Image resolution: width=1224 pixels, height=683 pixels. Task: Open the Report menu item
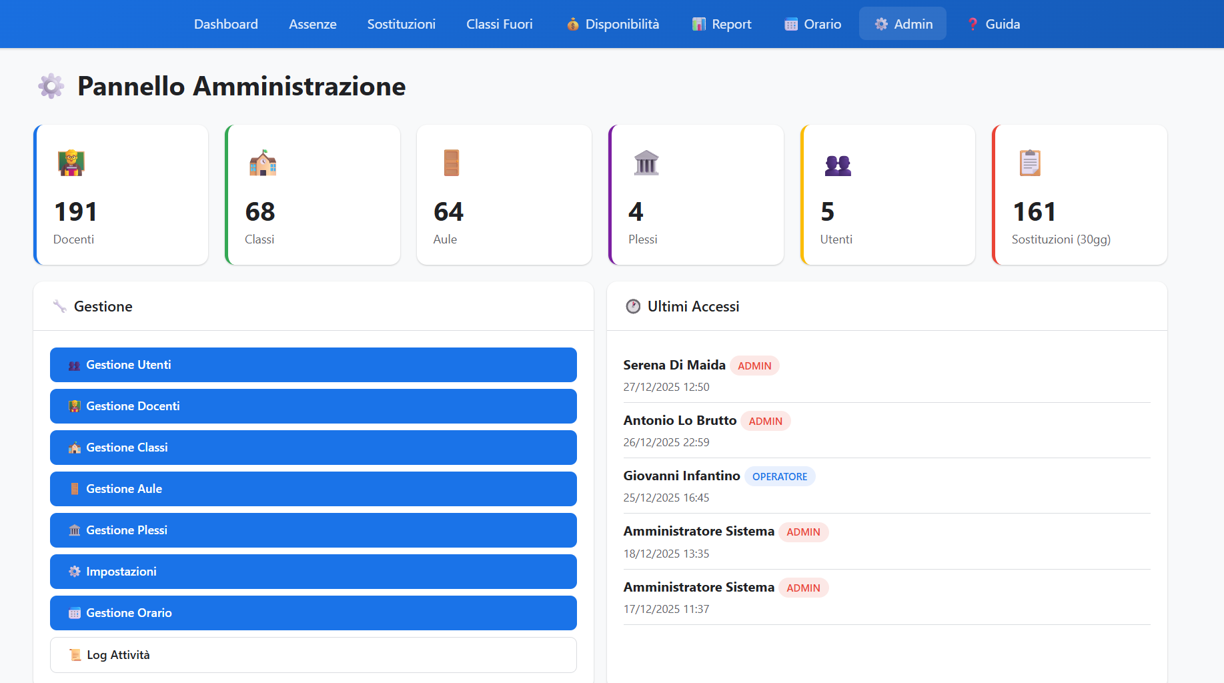(722, 24)
